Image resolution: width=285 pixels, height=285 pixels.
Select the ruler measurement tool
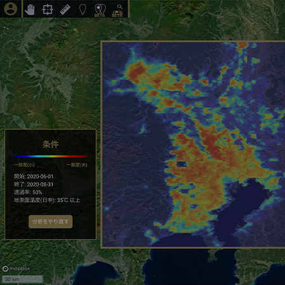point(65,9)
